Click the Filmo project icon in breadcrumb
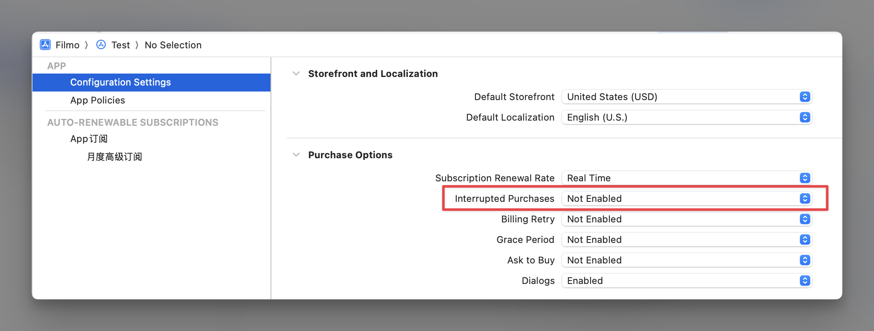 pyautogui.click(x=45, y=45)
